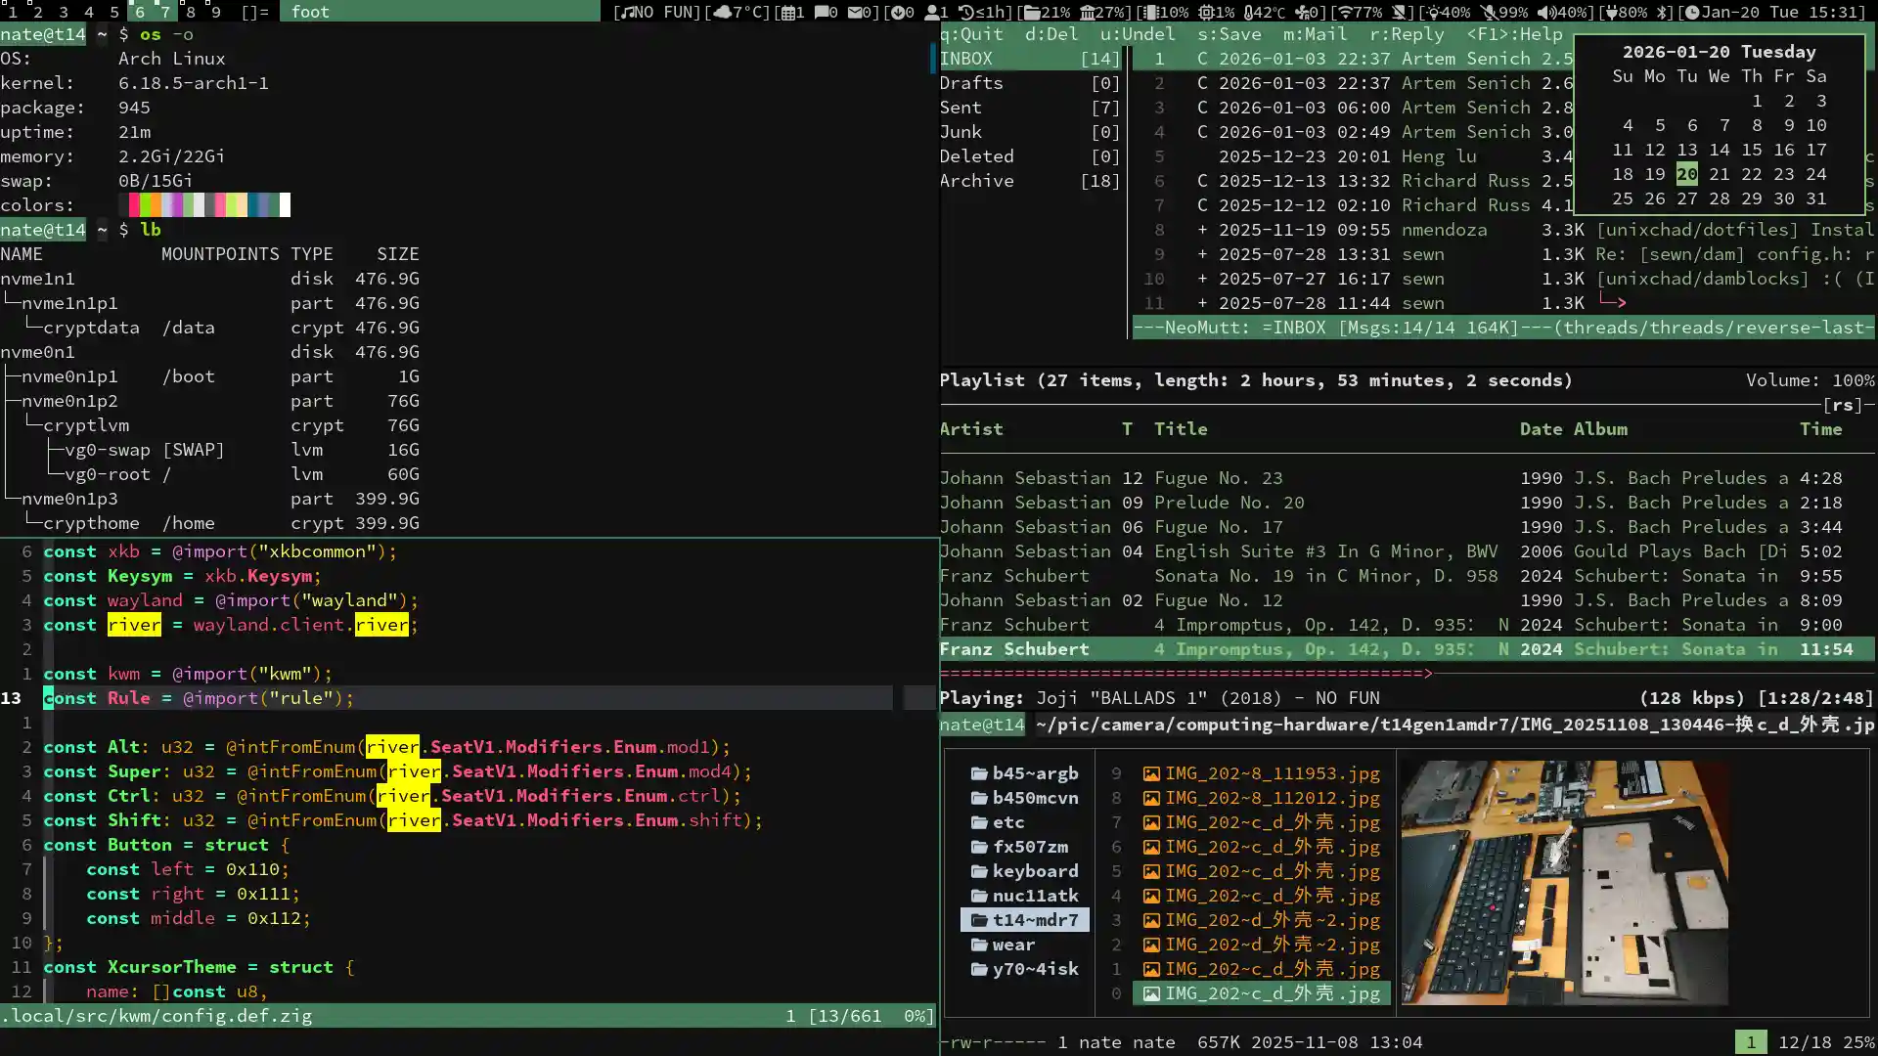Click the r:Reply shortcut in NeoMutt header

click(1407, 34)
